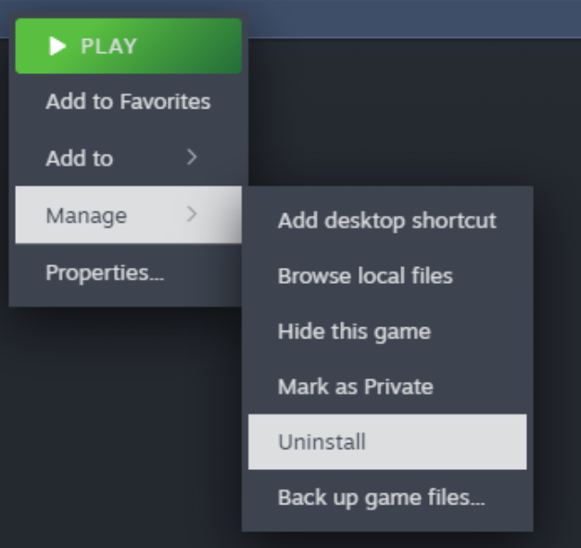Select Browse local files
The image size is (581, 548).
coord(364,275)
